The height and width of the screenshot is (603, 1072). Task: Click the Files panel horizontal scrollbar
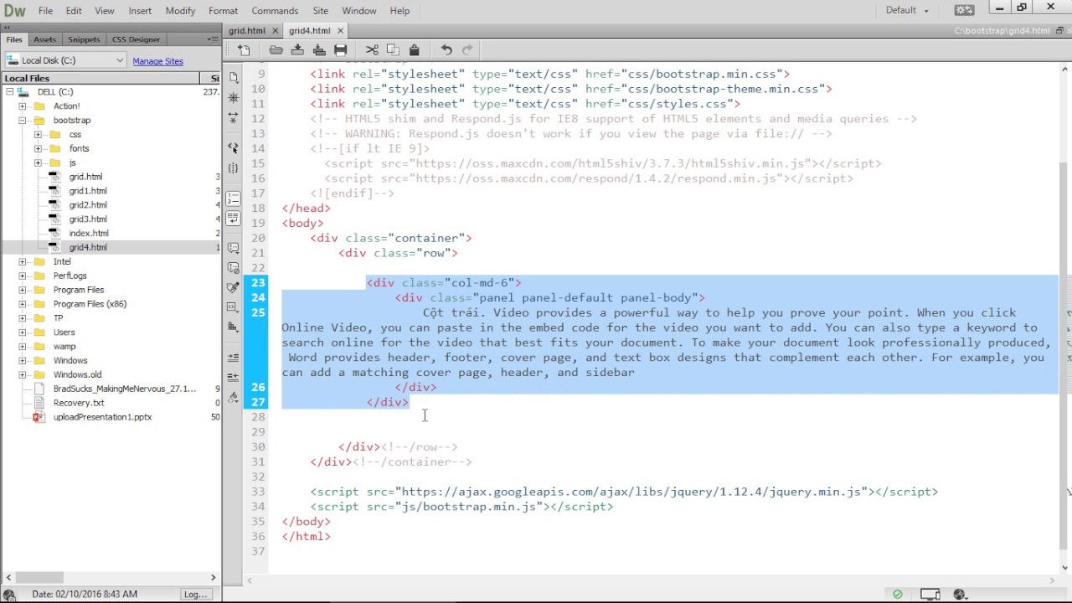[x=39, y=577]
